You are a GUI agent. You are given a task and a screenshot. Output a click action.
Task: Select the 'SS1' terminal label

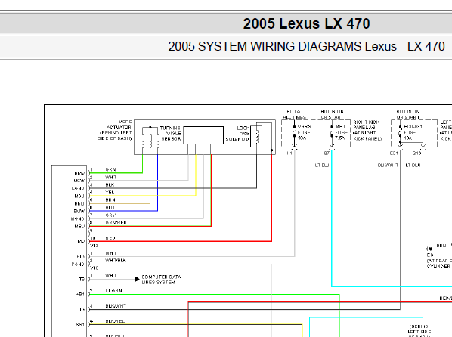pos(80,325)
